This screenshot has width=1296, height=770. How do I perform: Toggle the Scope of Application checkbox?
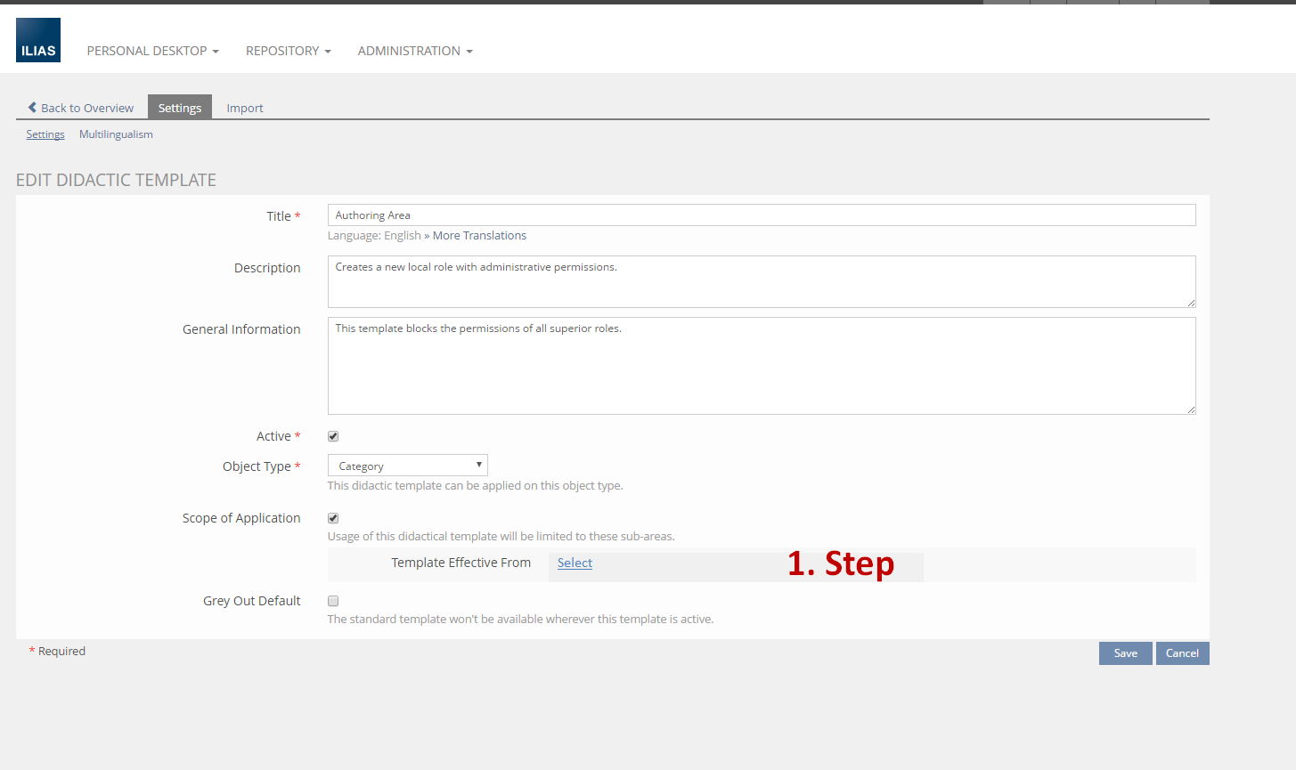pyautogui.click(x=333, y=518)
